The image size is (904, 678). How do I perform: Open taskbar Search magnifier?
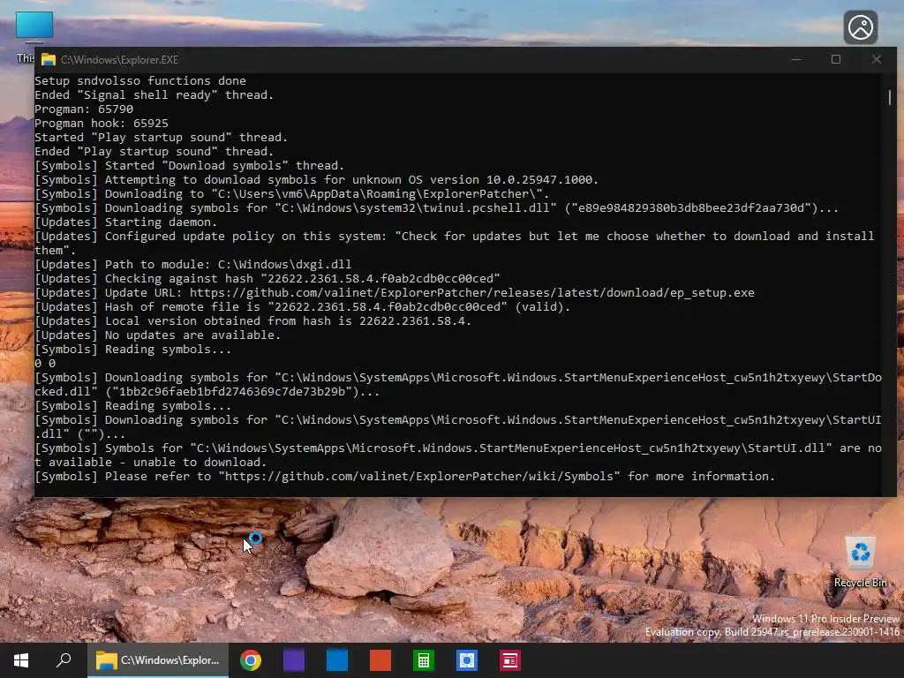tap(64, 660)
